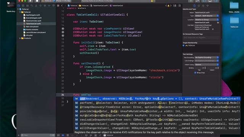
Task: Open the Library with the plus button
Action: pyautogui.click(x=191, y=1)
